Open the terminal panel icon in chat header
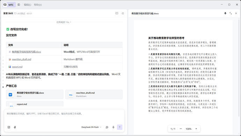The height and width of the screenshot is (136, 241). click(117, 13)
